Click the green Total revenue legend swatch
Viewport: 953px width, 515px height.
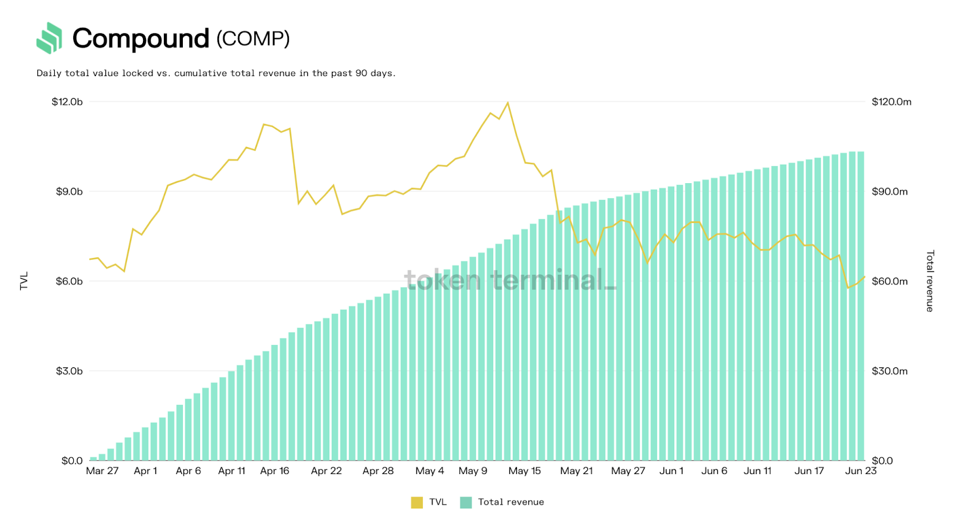point(466,503)
